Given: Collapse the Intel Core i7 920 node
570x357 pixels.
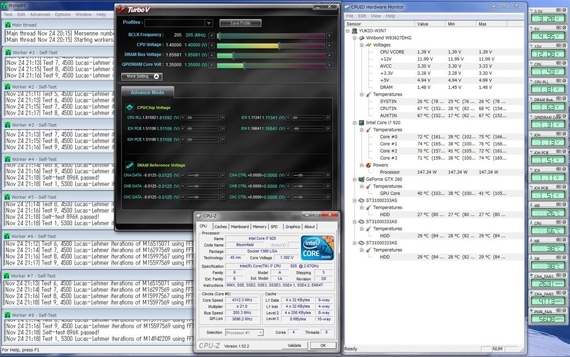Looking at the screenshot, I should [355, 123].
